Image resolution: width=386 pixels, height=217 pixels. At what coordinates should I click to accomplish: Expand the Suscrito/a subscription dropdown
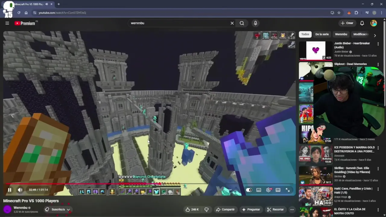(57, 209)
